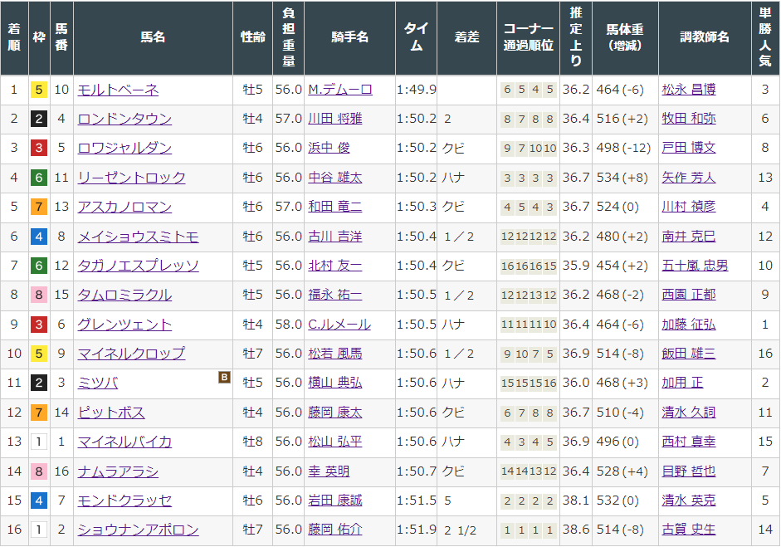Click white frame 1 badge in マイネルバイカ row
Viewport: 781px width, 547px height.
[39, 442]
